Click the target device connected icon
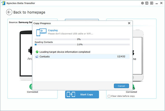This screenshot has height=111, width=165. [x=133, y=87]
